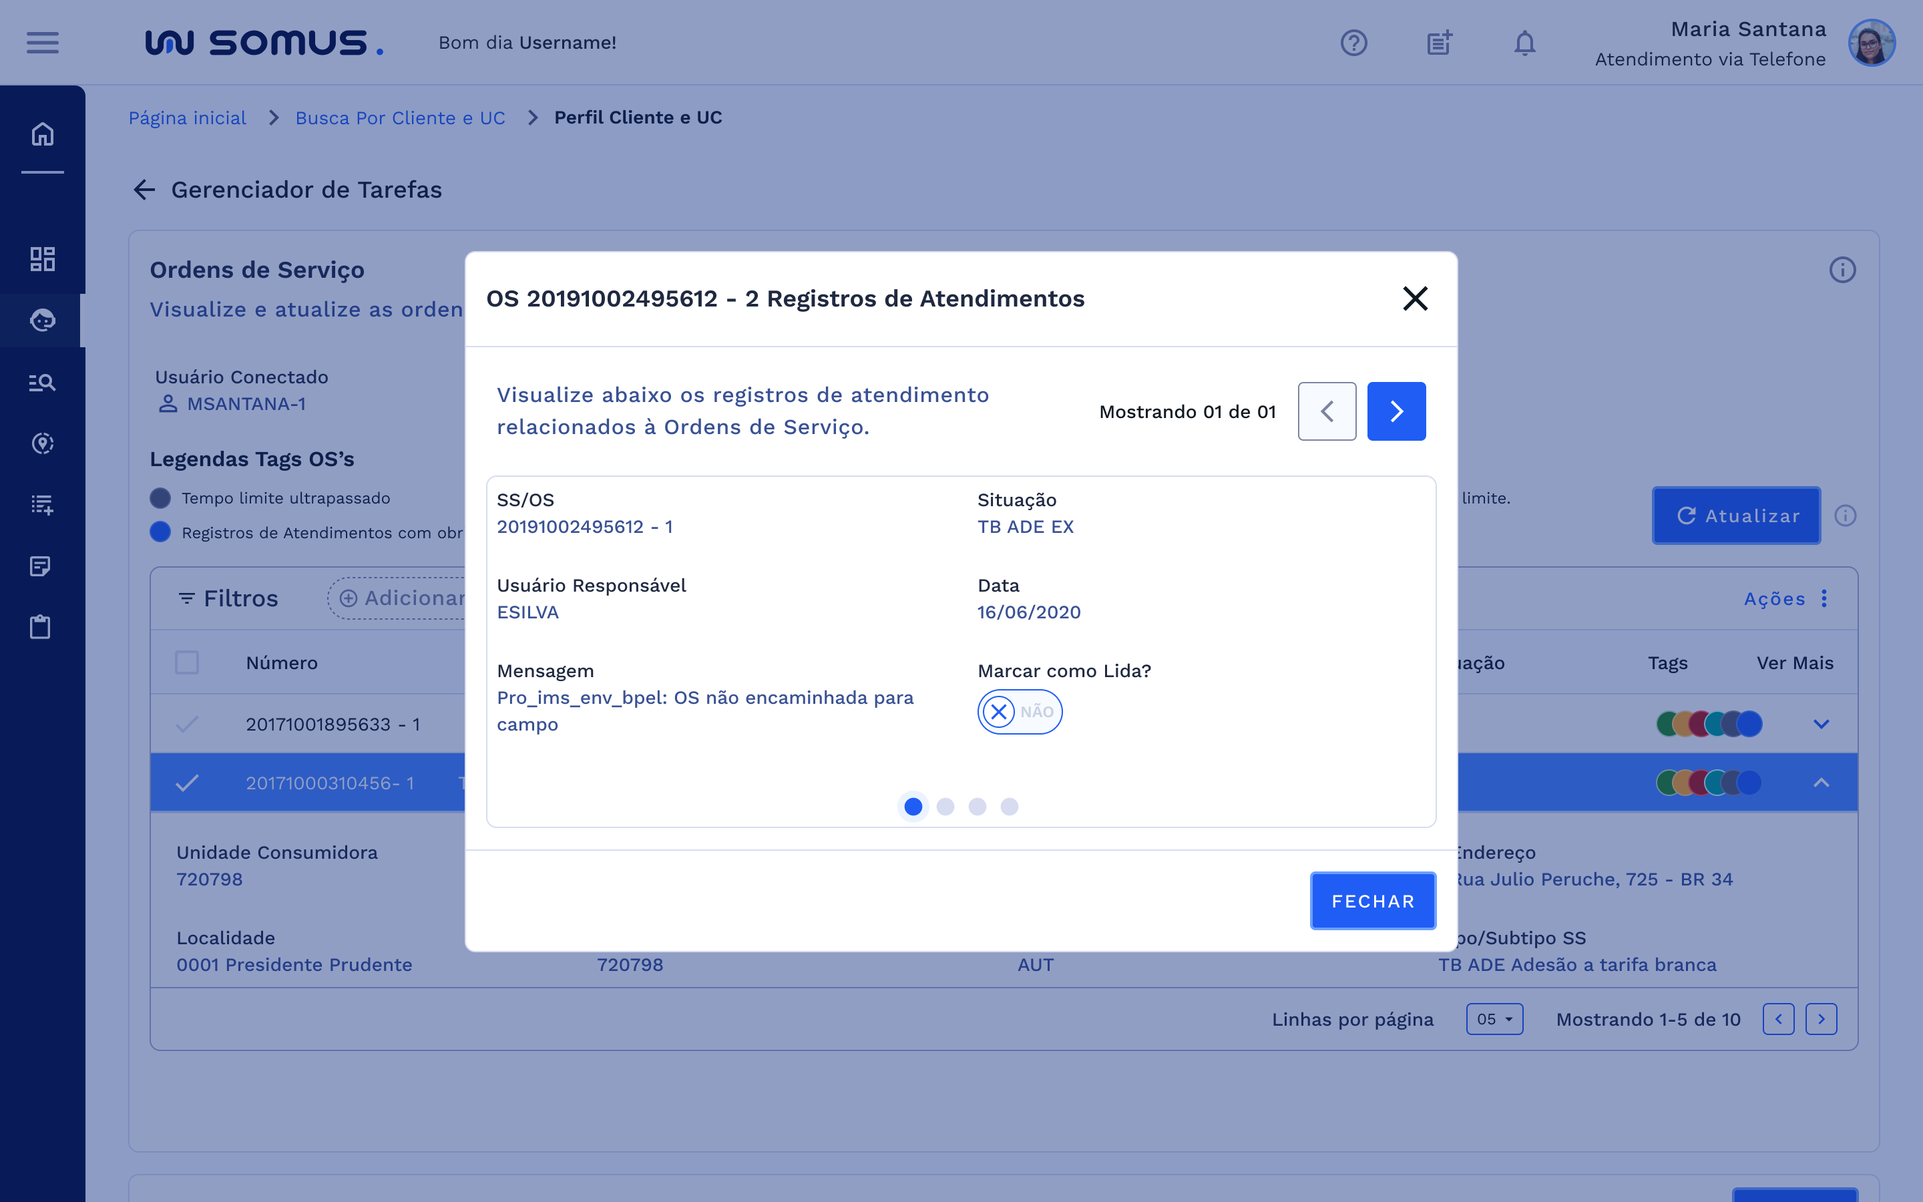Image resolution: width=1923 pixels, height=1202 pixels.
Task: Click the notifications bell icon
Action: 1523,43
